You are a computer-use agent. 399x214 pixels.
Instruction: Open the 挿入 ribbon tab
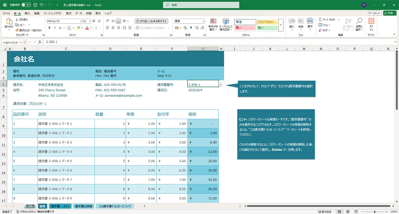tap(27, 13)
